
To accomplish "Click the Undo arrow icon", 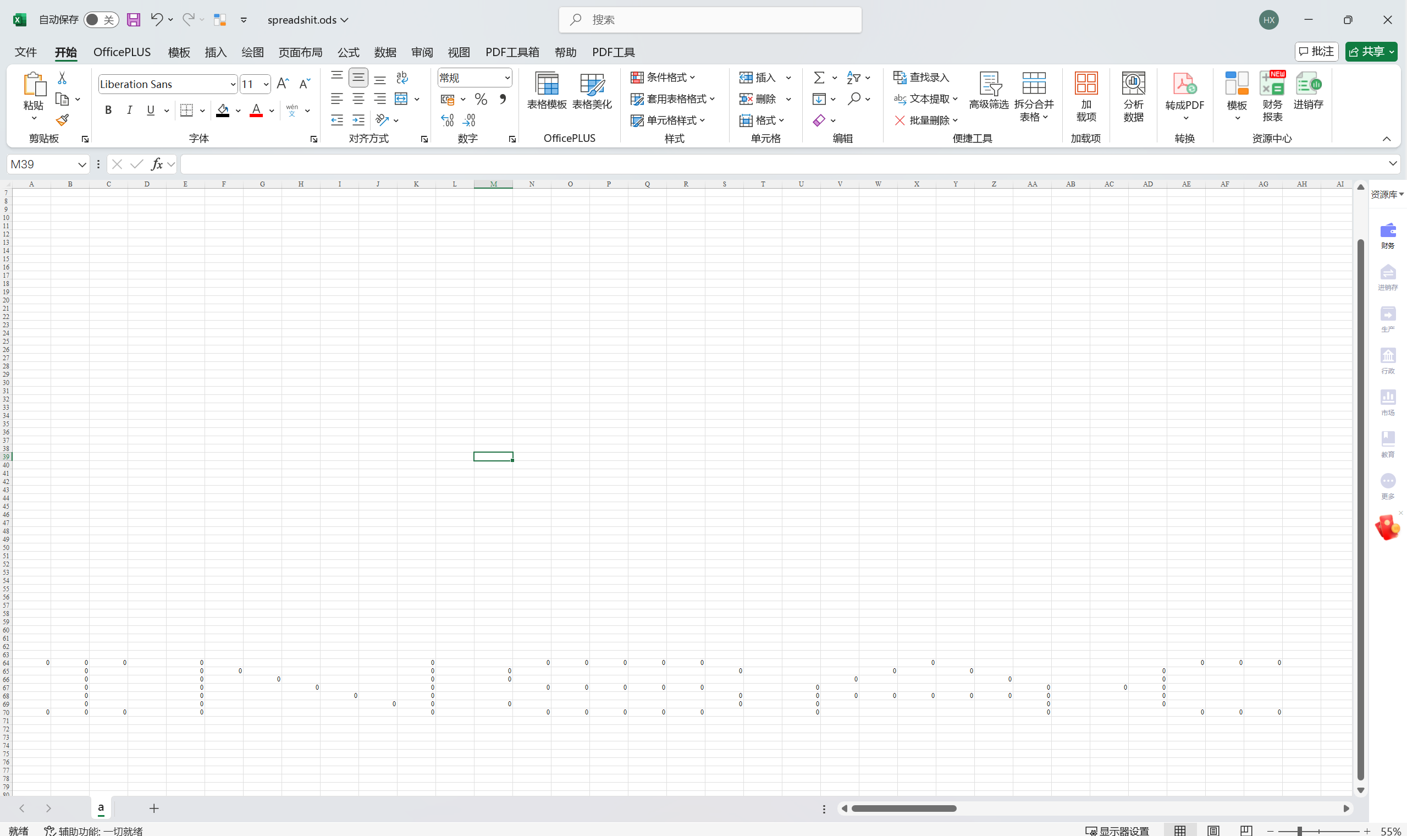I will pyautogui.click(x=157, y=19).
